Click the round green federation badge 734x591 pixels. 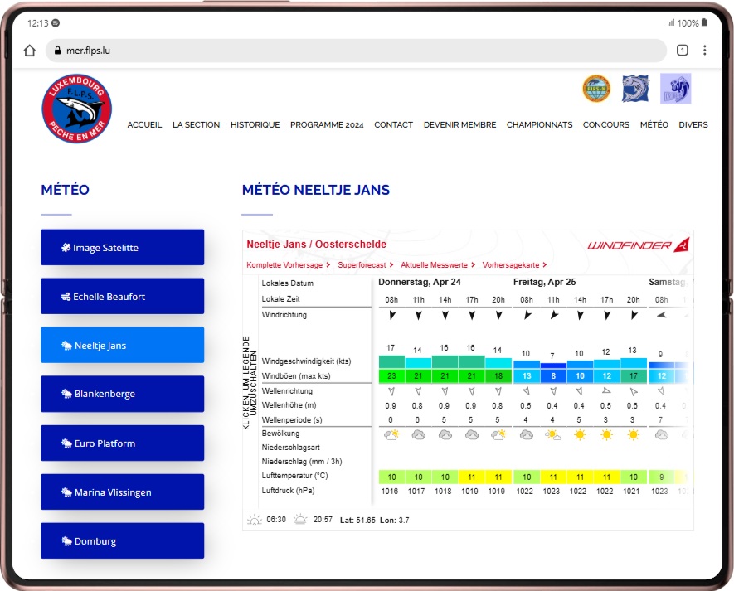(x=596, y=88)
